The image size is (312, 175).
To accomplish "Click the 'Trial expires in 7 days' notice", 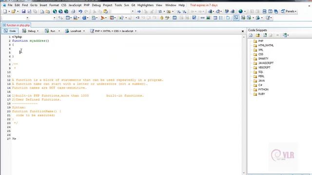I will point(204,5).
